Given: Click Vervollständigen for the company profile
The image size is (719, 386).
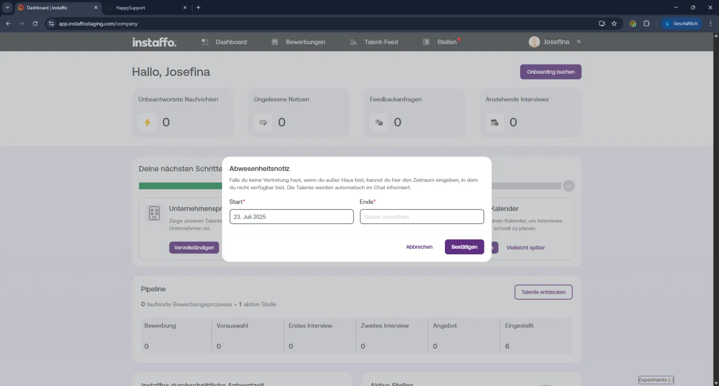Looking at the screenshot, I should (194, 247).
